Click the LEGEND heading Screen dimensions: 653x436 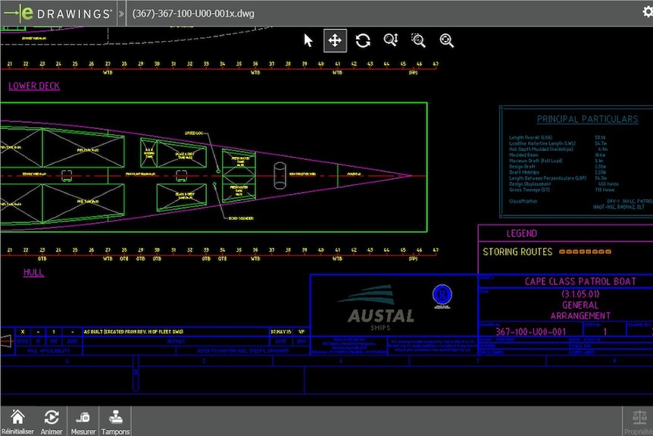point(521,234)
